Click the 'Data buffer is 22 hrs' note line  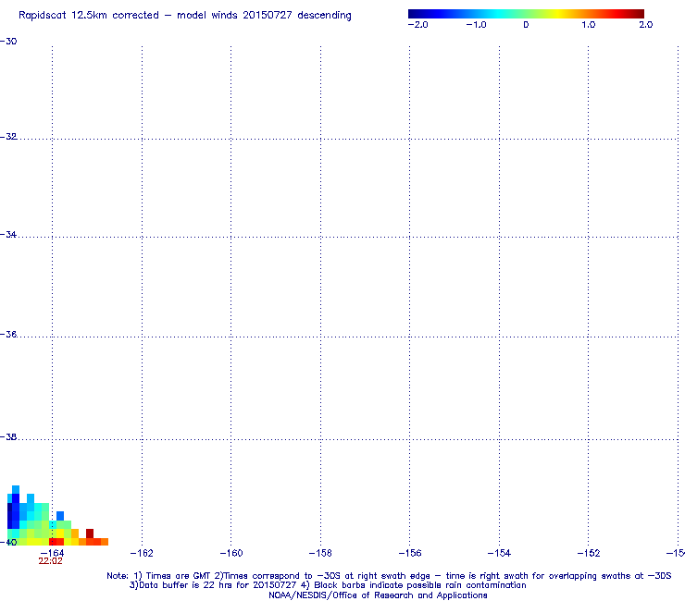point(328,585)
